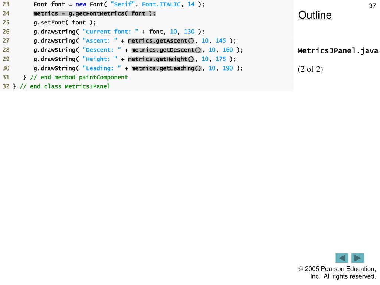Image resolution: width=380 pixels, height=285 pixels.
Task: Select the highlighted metrics.getAscent() call
Action: point(161,41)
